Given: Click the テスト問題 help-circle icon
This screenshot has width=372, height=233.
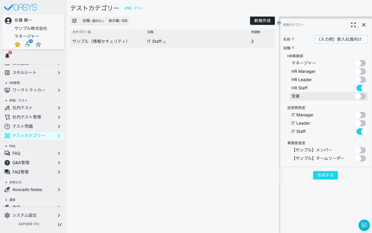Looking at the screenshot, I should click(7, 126).
